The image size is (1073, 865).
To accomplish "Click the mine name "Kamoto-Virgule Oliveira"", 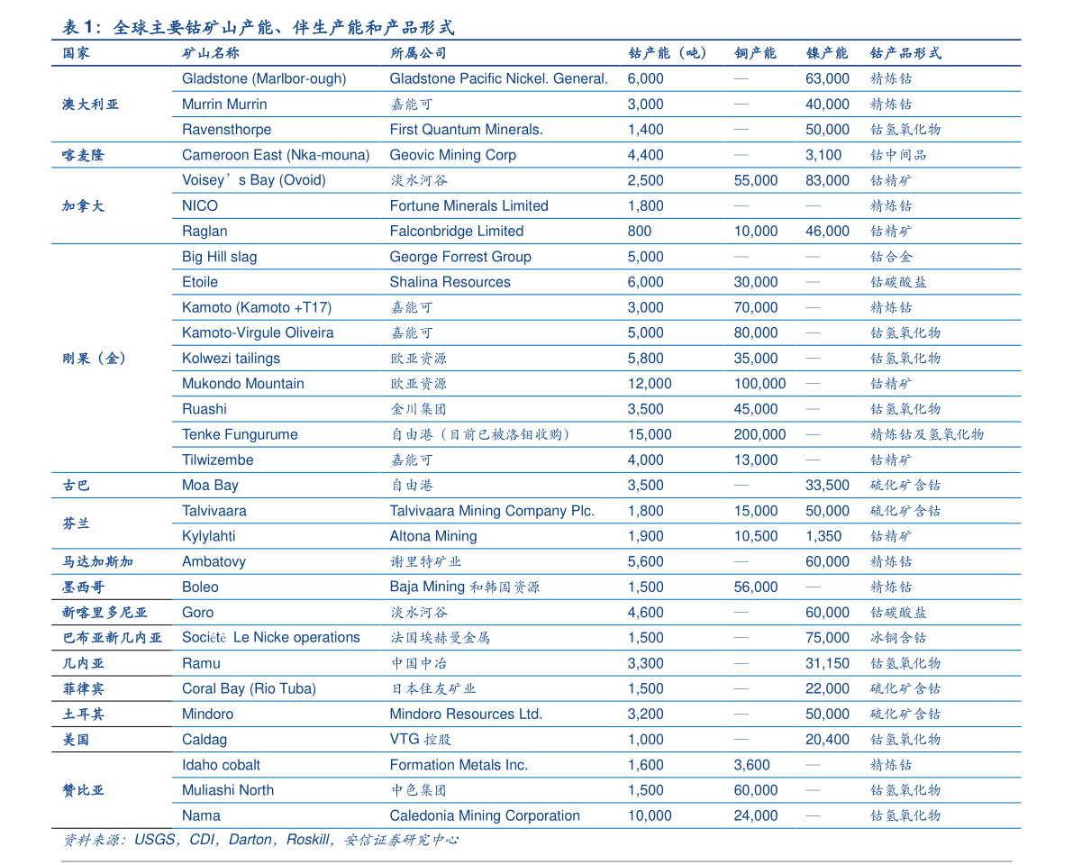I will pos(258,332).
